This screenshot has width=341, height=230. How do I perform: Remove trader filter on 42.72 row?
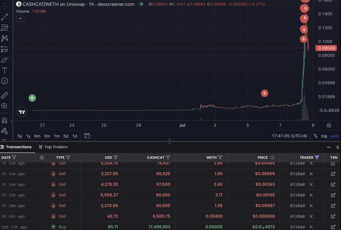click(x=311, y=216)
